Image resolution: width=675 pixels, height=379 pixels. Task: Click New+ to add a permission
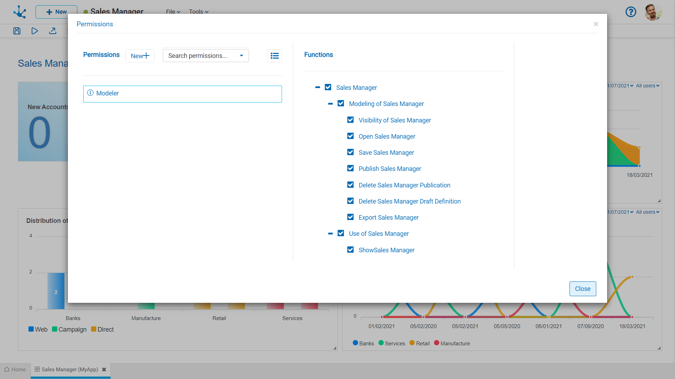(x=140, y=56)
